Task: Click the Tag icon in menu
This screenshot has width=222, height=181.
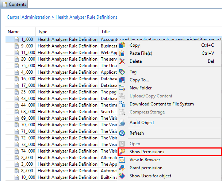Action: tap(122, 72)
